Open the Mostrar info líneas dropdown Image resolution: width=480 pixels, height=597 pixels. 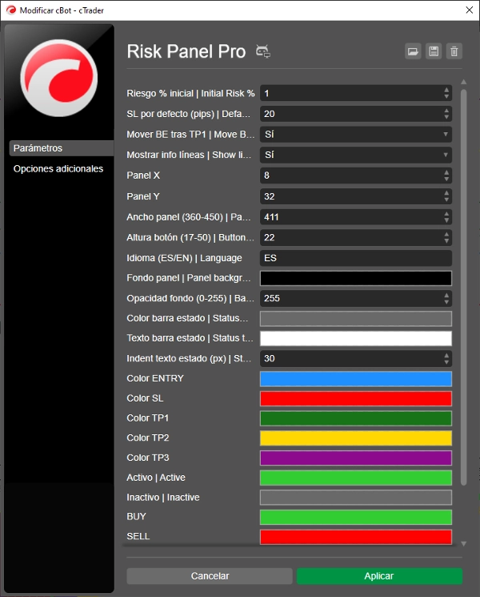pos(356,155)
